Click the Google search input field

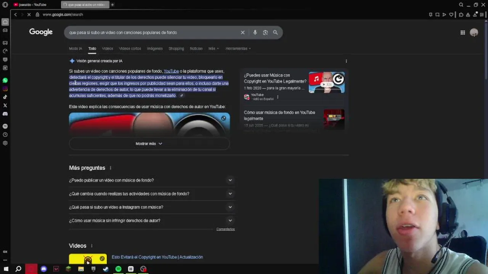tap(152, 32)
